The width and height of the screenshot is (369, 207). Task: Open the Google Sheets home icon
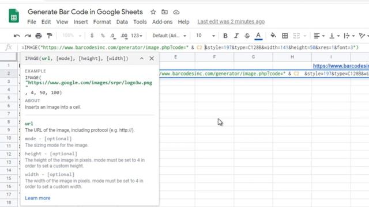[x=14, y=16]
